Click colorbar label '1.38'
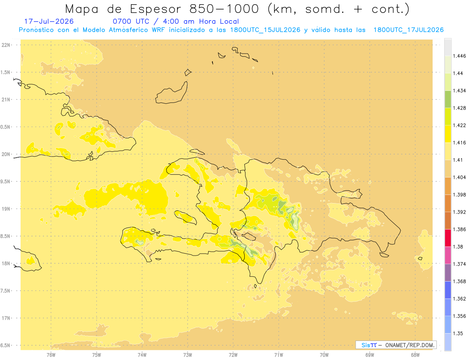The image size is (466, 360). tap(459, 247)
